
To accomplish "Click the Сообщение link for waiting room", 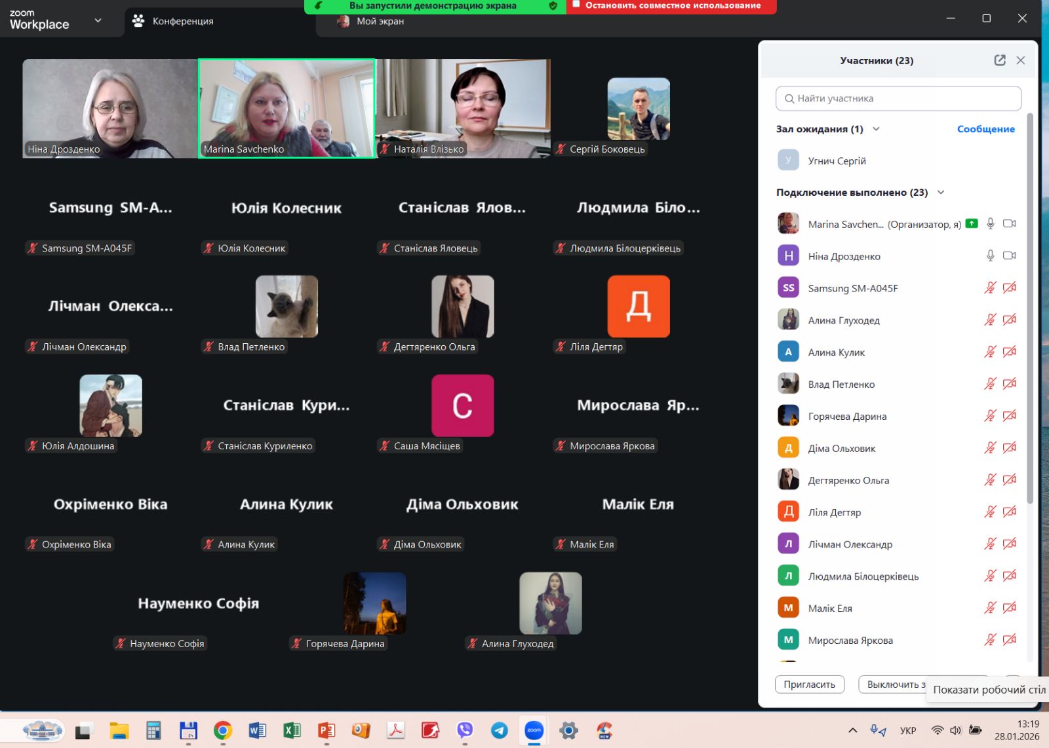I will pos(985,129).
